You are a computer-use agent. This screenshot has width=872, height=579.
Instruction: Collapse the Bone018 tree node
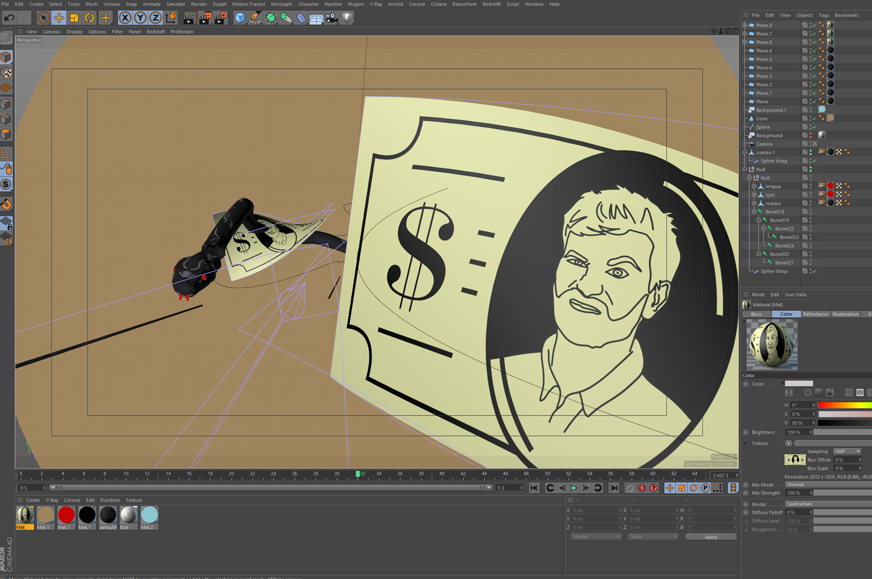pyautogui.click(x=754, y=212)
